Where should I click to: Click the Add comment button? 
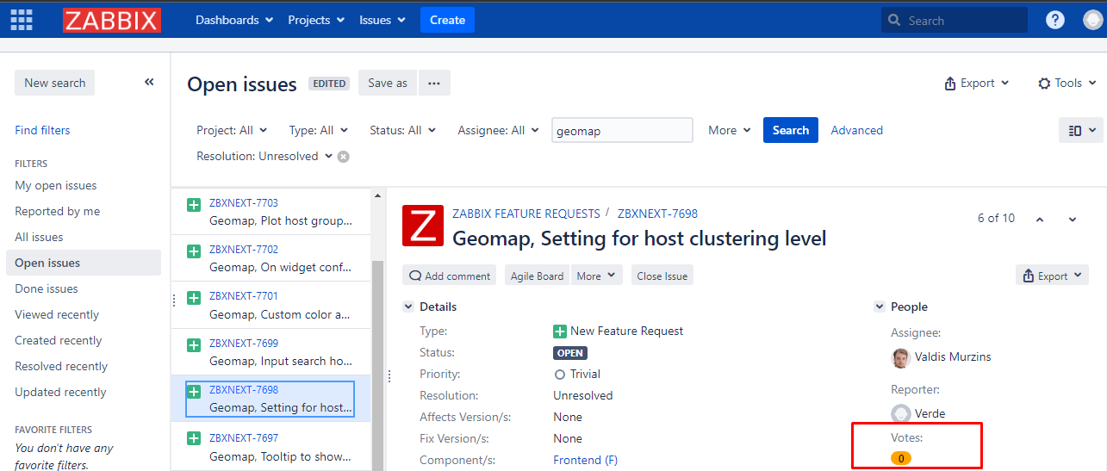[449, 276]
